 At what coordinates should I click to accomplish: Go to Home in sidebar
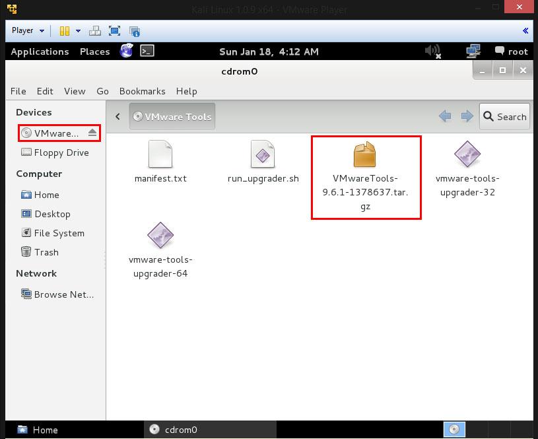coord(40,195)
